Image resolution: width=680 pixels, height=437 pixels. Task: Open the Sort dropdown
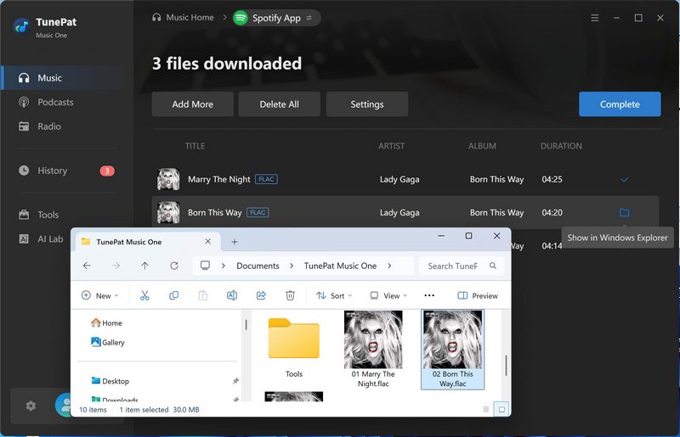(334, 295)
